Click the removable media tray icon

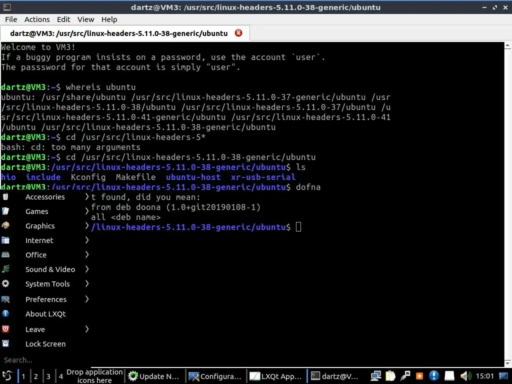coord(405,376)
